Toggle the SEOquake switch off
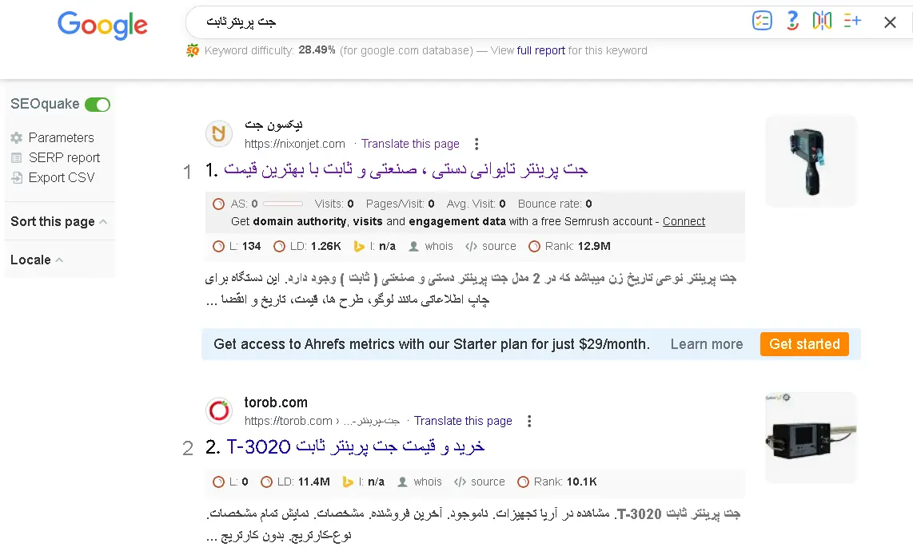Screen dimensions: 913x555 (98, 105)
